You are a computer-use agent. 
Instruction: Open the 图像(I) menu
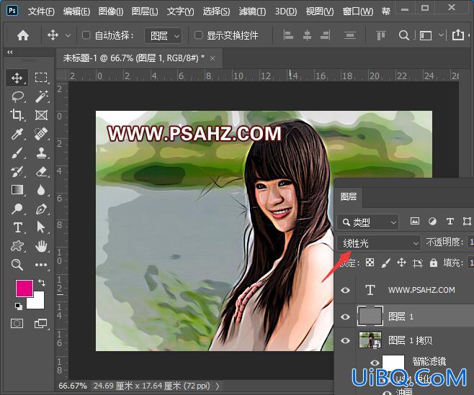(x=111, y=12)
